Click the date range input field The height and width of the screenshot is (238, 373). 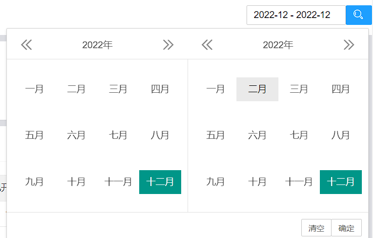296,15
